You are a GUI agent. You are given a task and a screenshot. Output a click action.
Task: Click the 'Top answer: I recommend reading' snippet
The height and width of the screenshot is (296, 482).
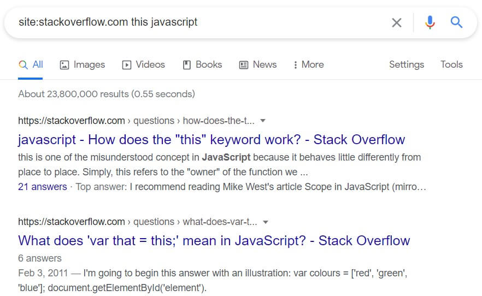point(251,187)
